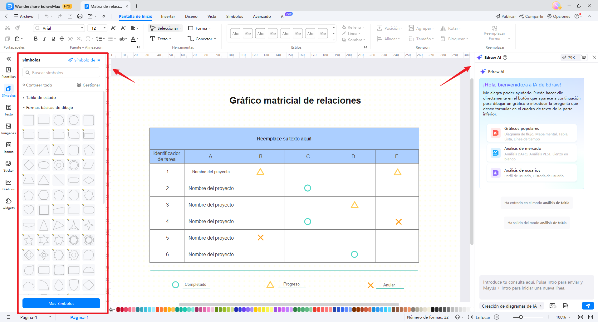This screenshot has height=322, width=598.
Task: Click the Cut scissors icon
Action: [7, 28]
